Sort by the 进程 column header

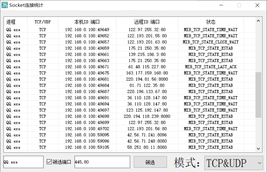[x=15, y=22]
